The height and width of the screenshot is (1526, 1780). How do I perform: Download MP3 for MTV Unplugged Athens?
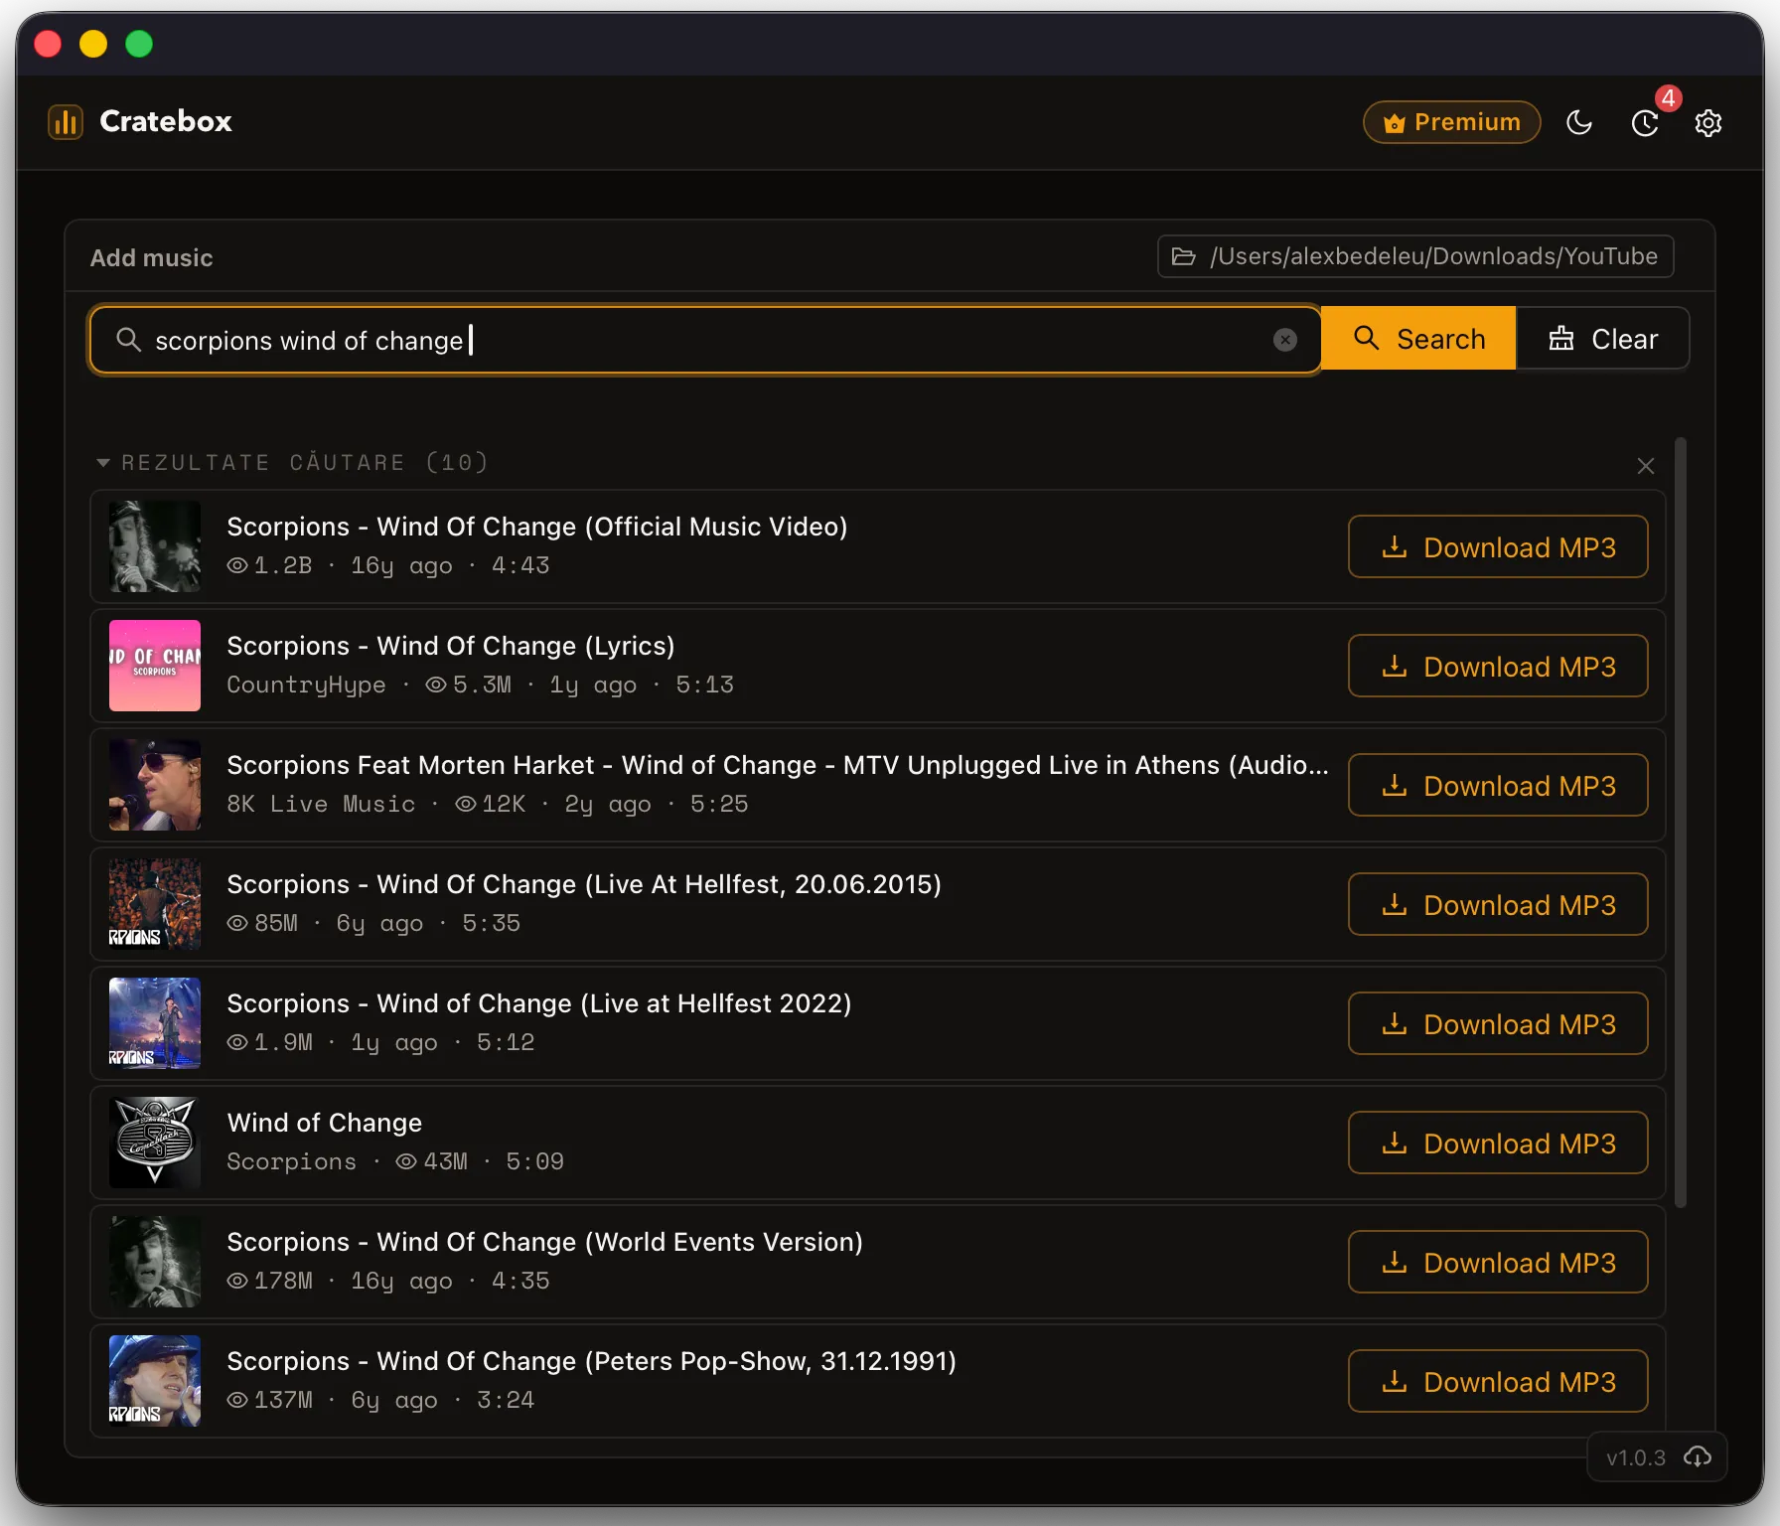click(x=1498, y=785)
